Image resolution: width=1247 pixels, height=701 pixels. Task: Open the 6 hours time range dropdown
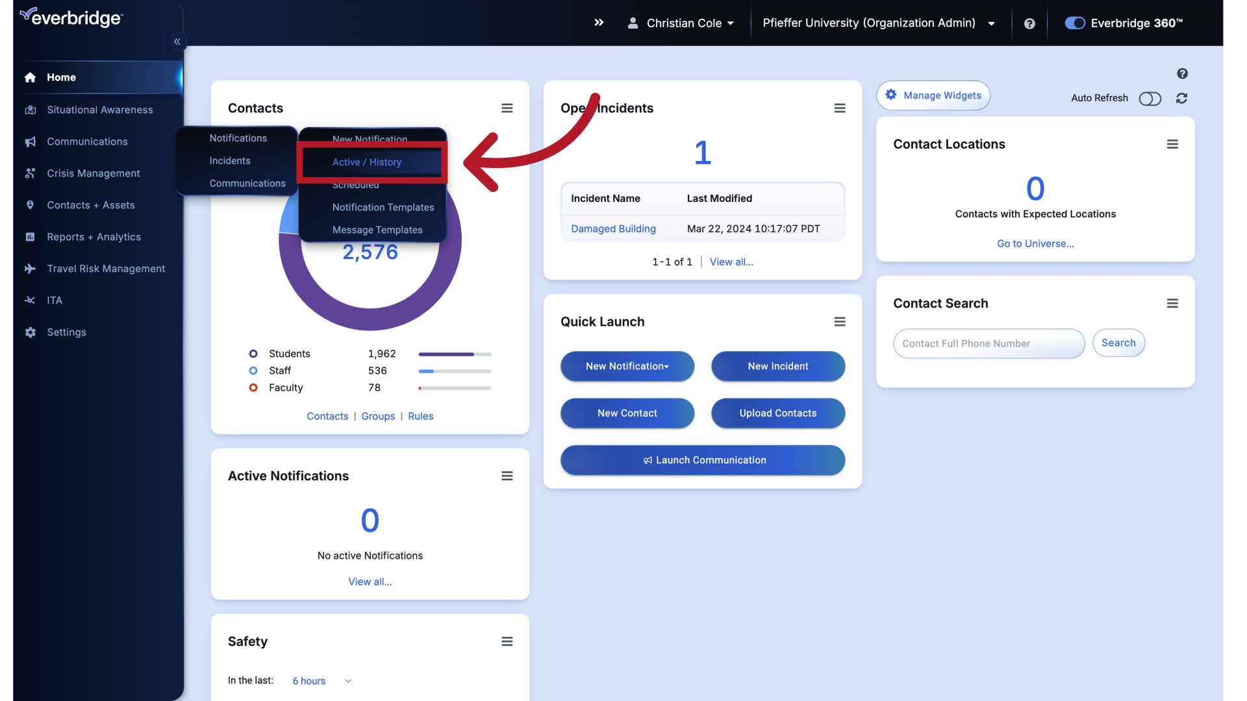(x=322, y=681)
